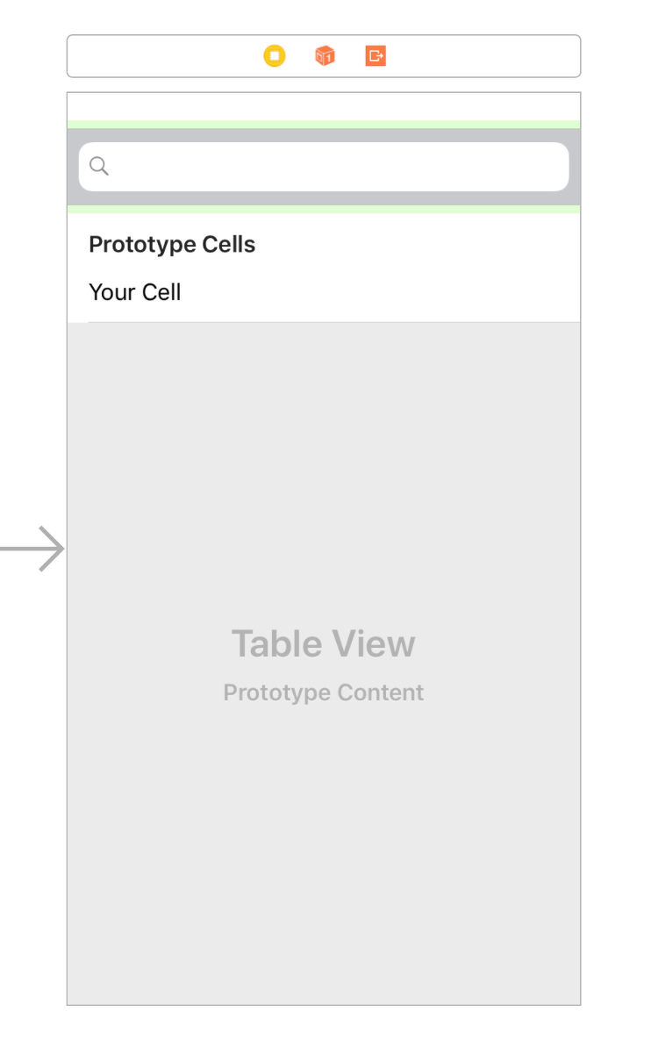Click the First Responder cube icon
This screenshot has height=1055, width=658.
coord(325,55)
